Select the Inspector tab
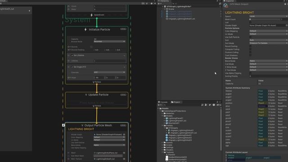This screenshot has width=288, height=162. tap(229, 1)
